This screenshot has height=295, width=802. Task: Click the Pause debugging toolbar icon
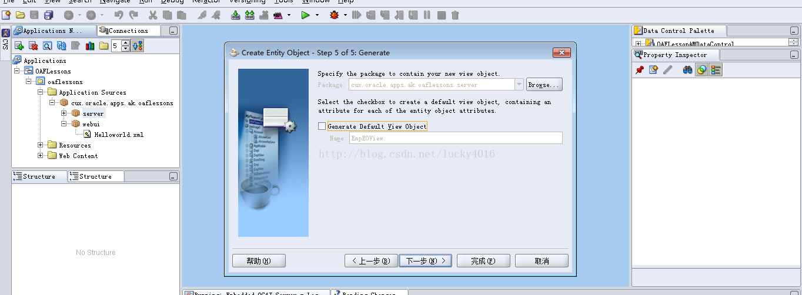pyautogui.click(x=427, y=15)
